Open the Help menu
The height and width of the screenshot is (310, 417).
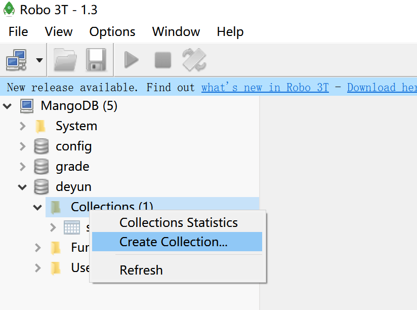coord(230,32)
